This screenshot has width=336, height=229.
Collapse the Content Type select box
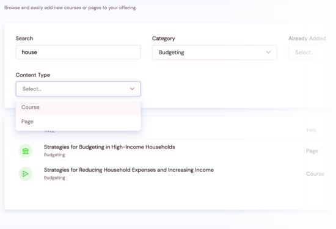point(78,89)
